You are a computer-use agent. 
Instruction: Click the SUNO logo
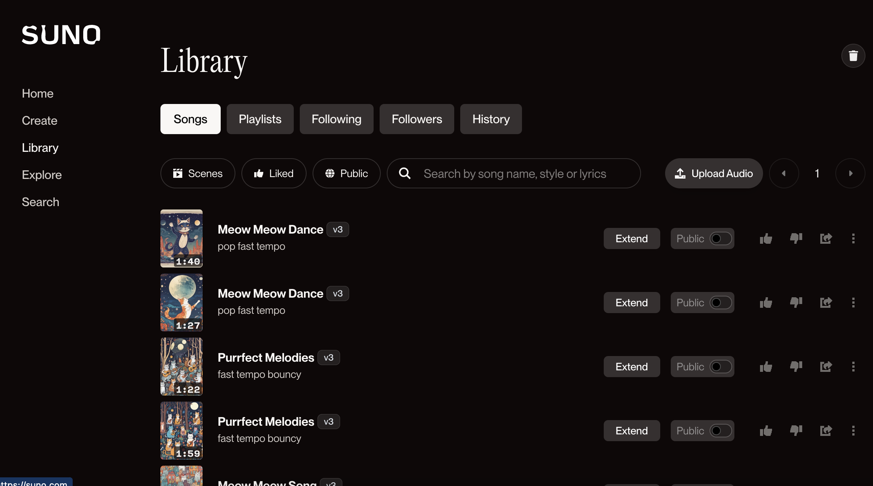point(61,35)
